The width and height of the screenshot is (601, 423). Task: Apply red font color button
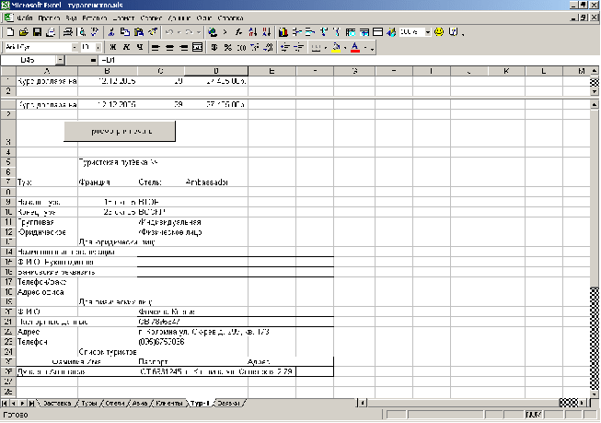click(355, 47)
